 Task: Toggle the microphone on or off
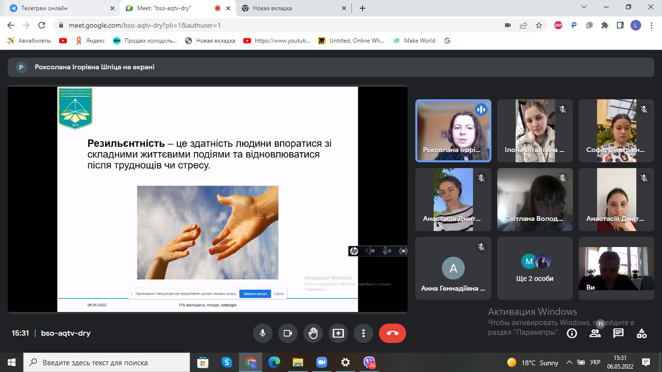[x=263, y=333]
